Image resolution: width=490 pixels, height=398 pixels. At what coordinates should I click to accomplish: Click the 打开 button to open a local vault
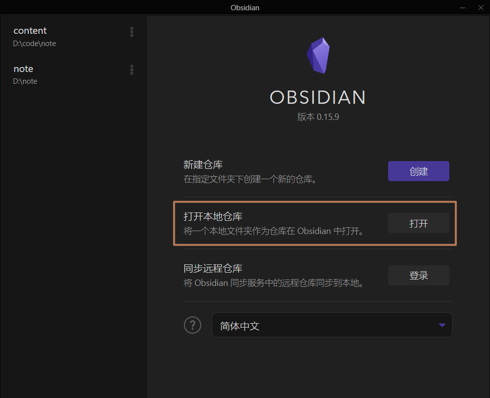(418, 223)
